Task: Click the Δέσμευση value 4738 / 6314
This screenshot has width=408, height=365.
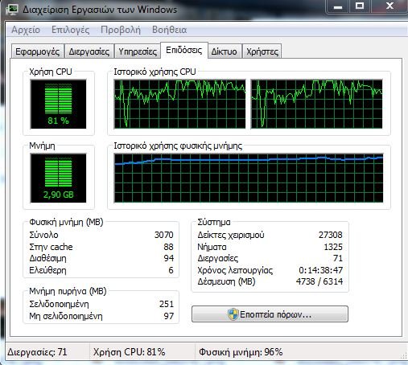Action: (319, 281)
